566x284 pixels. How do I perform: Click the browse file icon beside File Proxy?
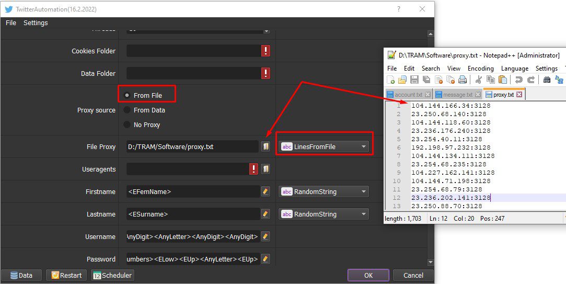[265, 146]
